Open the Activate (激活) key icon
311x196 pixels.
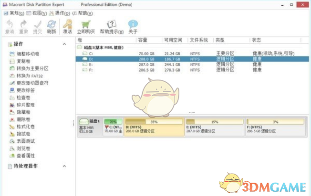tap(67, 24)
